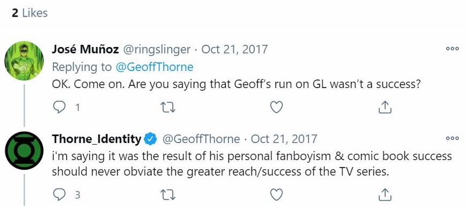Viewport: 468px width, 206px height.
Task: Click the @ringslinger handle
Action: click(x=157, y=50)
